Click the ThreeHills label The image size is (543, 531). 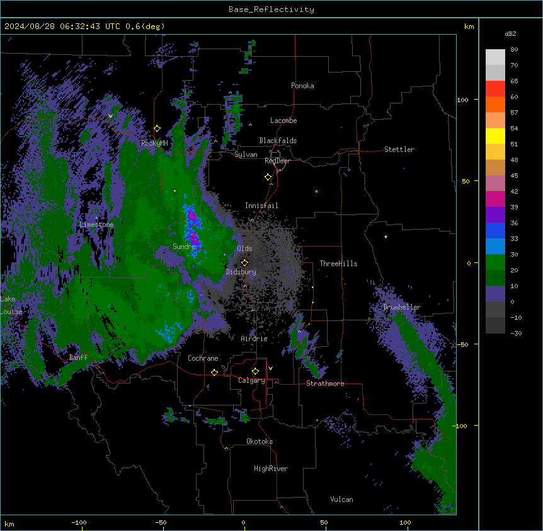338,264
